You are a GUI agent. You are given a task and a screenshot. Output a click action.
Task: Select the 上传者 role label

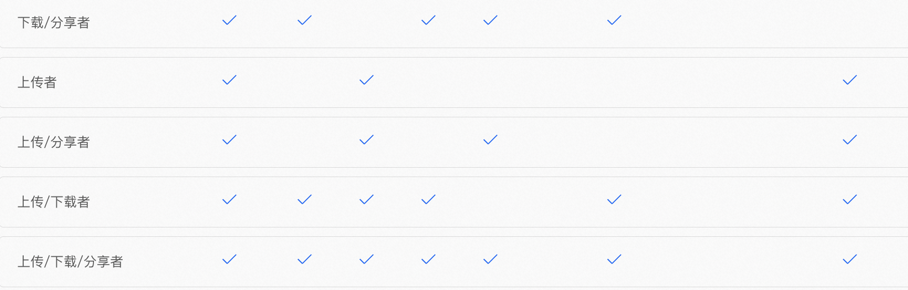pos(37,82)
